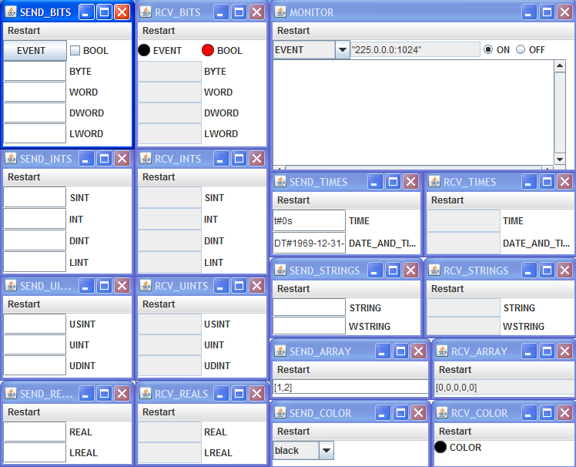
Task: Click the DATE_AND_TIME field in SEND_TIMES
Action: [310, 243]
